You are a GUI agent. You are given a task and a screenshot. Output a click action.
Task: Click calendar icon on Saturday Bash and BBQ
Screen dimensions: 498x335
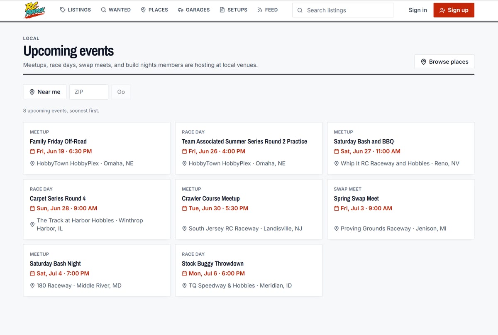pos(337,151)
